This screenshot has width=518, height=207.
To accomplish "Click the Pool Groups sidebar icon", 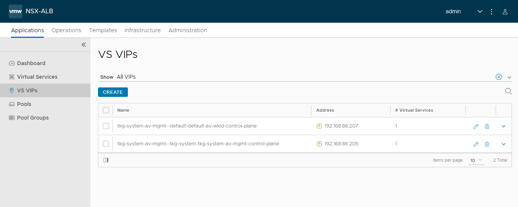I will pos(12,118).
